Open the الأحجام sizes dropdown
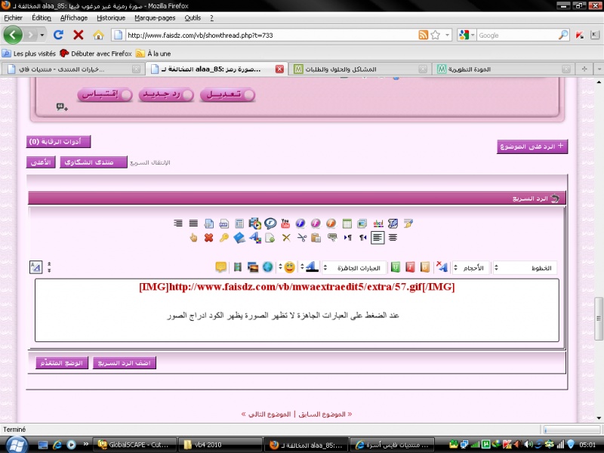Screen dimensions: 604x453 (x=471, y=267)
